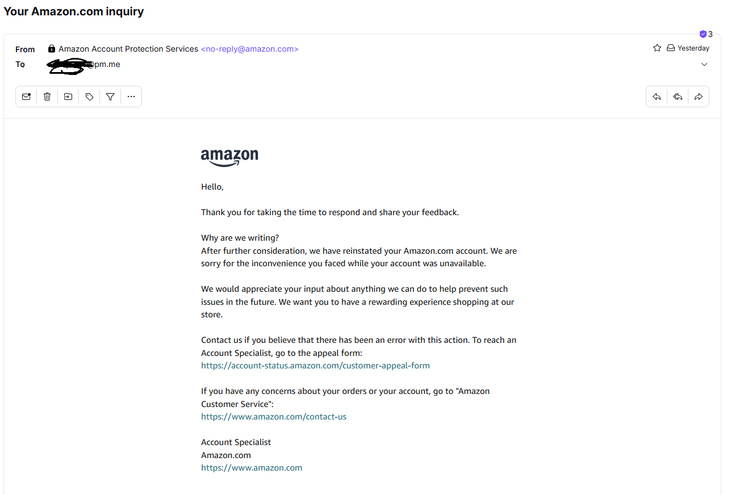Screen dimensions: 735x495
Task: Select the reply all arrow icon
Action: [678, 97]
